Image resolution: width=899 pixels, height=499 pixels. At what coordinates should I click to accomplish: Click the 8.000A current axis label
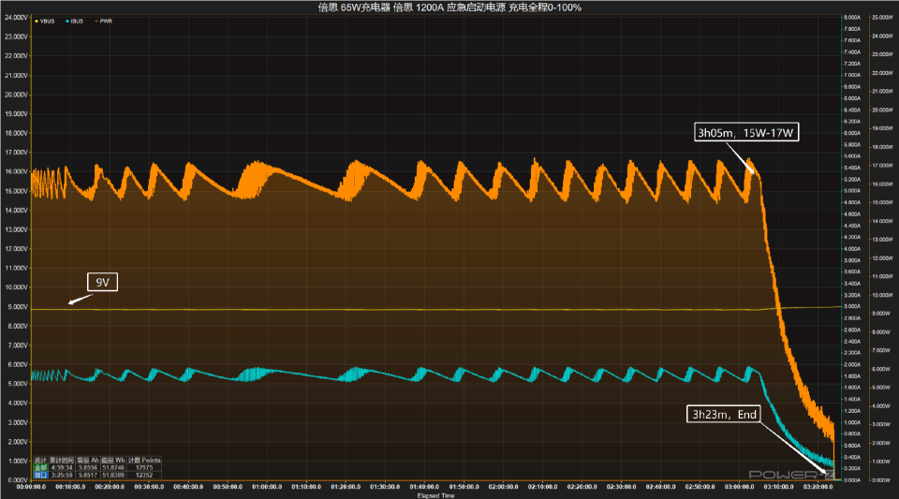(x=852, y=18)
